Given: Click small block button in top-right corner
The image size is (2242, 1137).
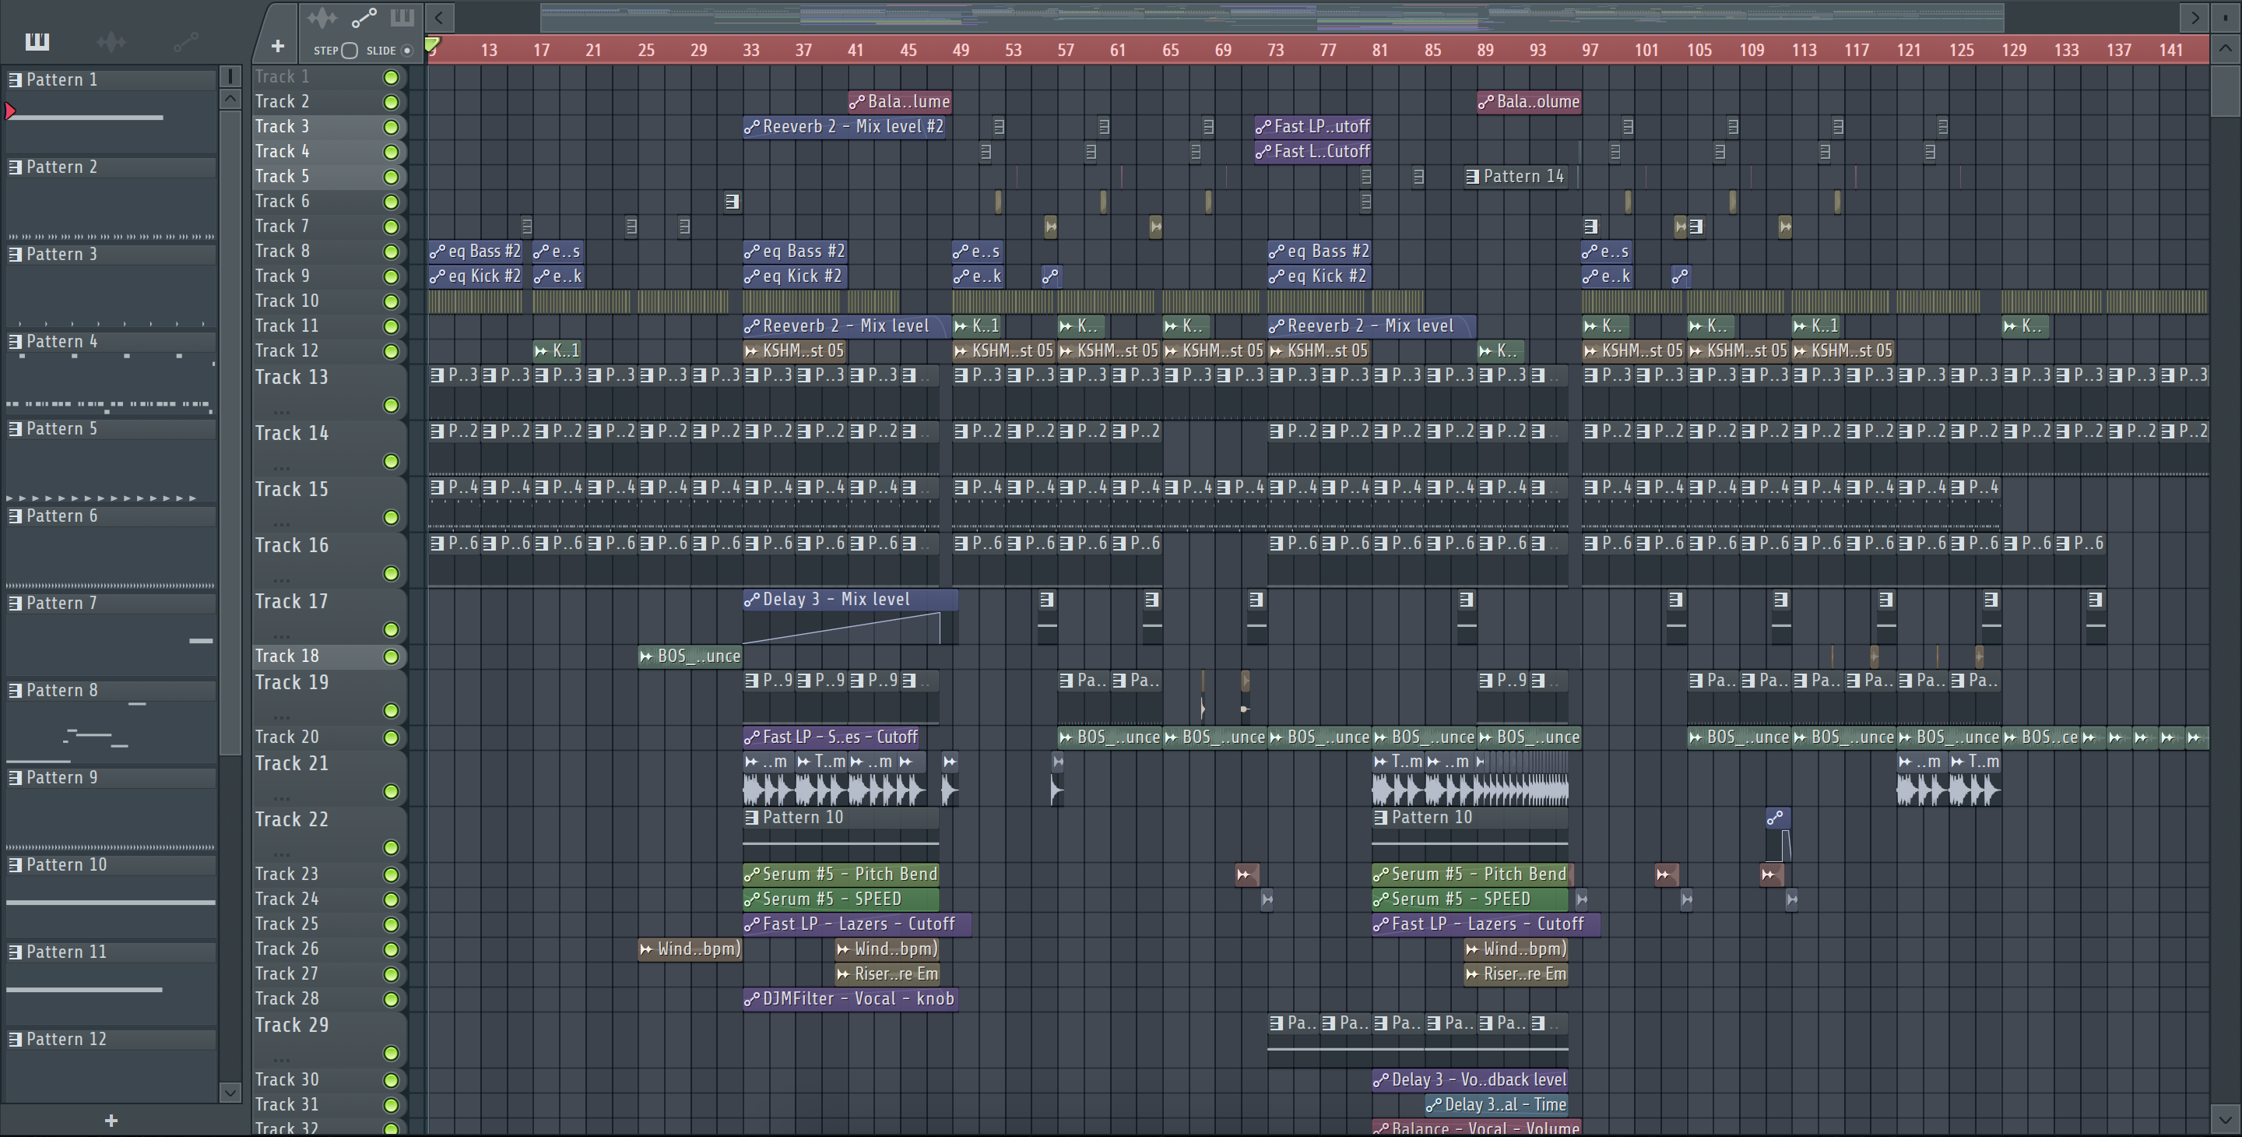Looking at the screenshot, I should (x=2226, y=16).
